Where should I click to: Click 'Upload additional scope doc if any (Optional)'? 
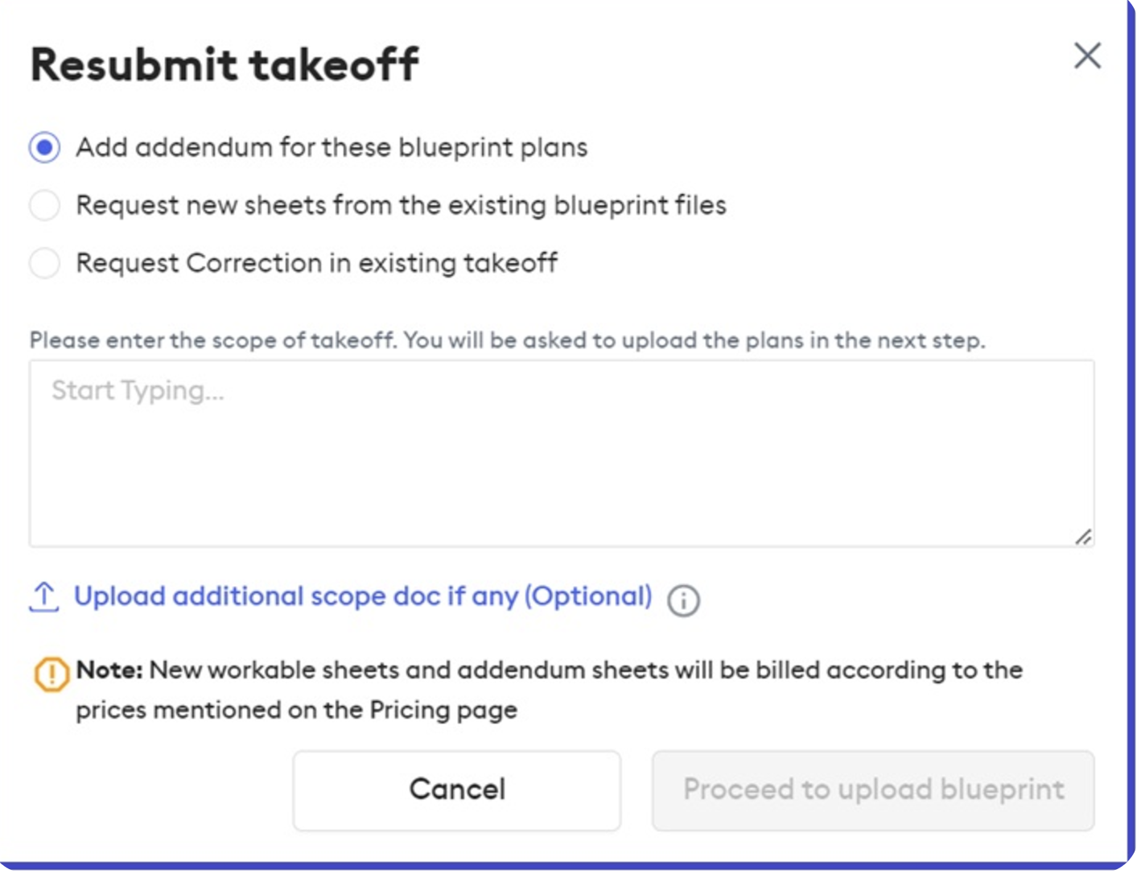click(362, 596)
